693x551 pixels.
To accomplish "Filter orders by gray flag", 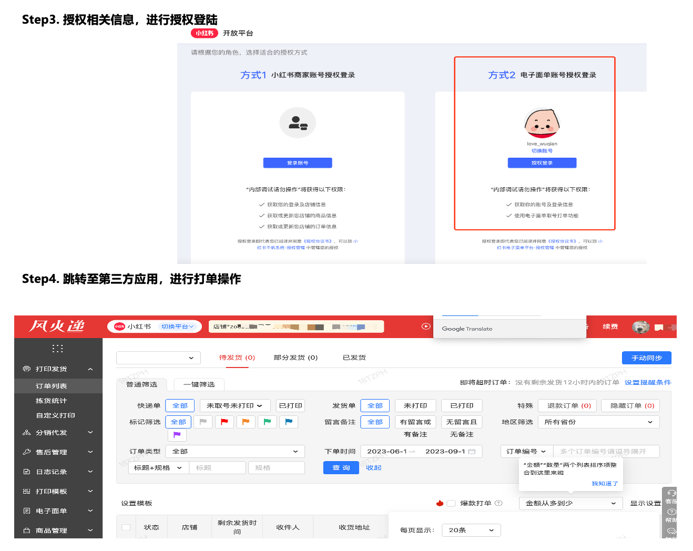I will coord(203,422).
